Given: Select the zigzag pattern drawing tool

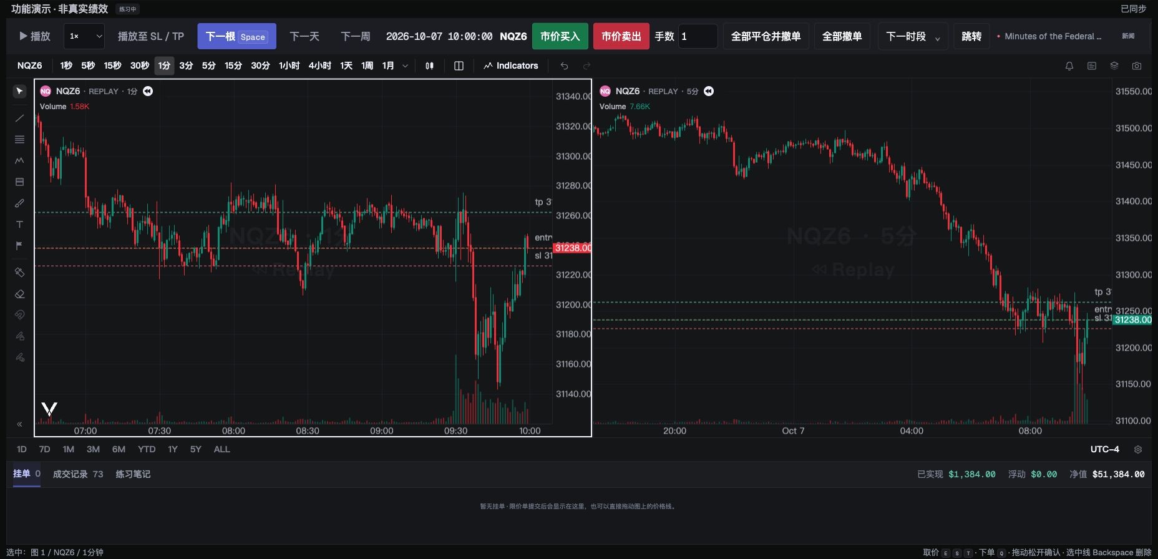Looking at the screenshot, I should [19, 160].
